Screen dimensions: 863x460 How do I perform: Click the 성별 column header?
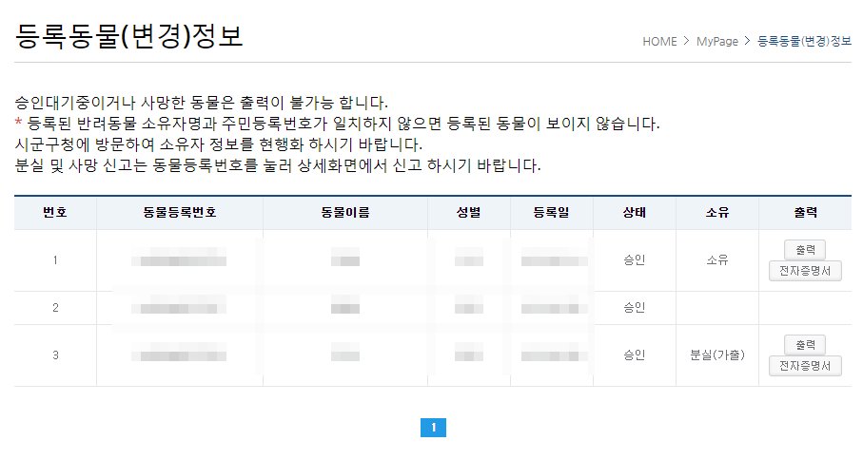pyautogui.click(x=469, y=213)
